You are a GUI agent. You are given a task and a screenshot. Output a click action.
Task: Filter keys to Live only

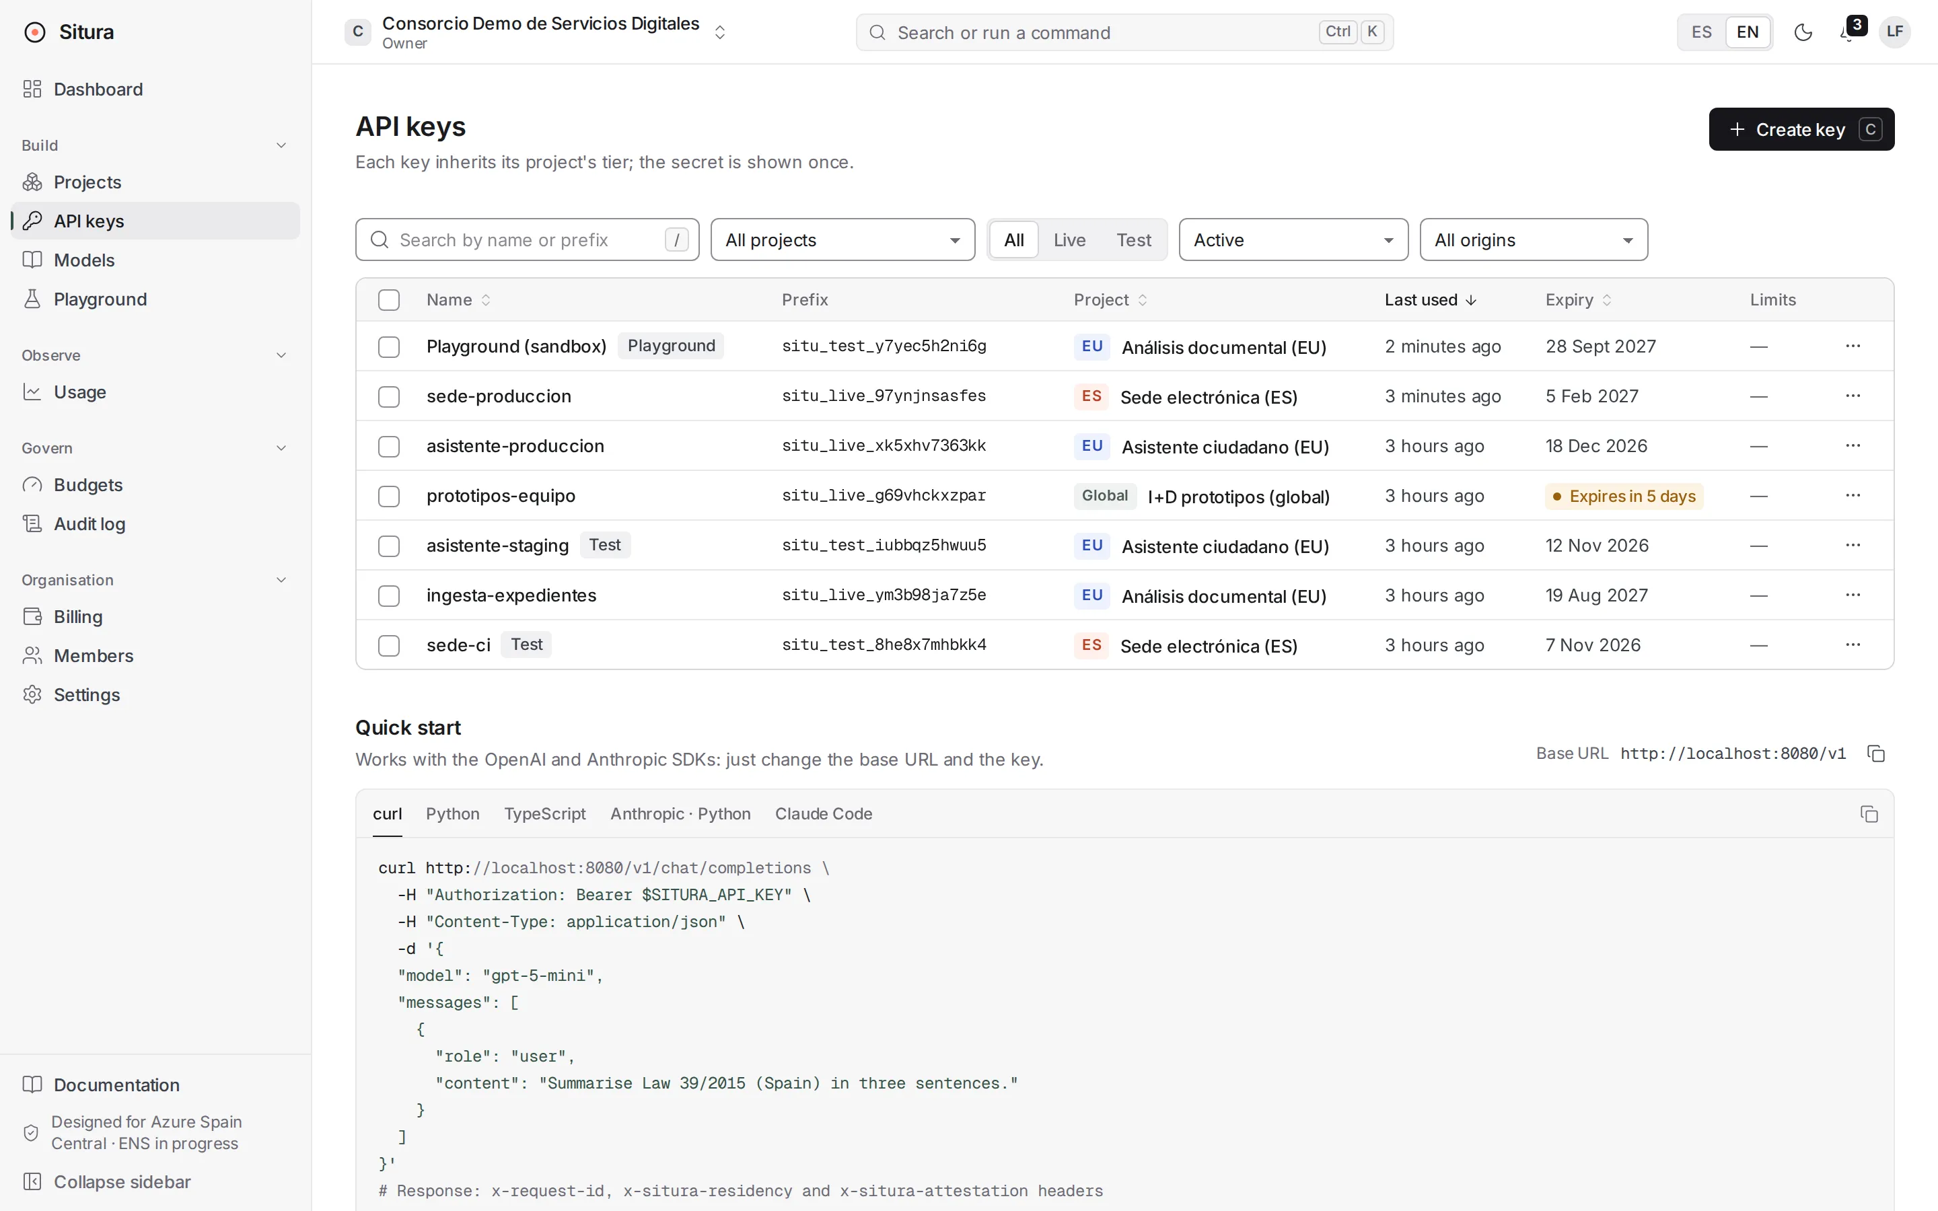coord(1069,240)
